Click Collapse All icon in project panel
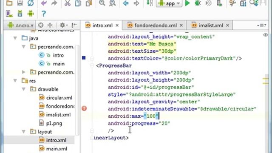 tap(50, 25)
